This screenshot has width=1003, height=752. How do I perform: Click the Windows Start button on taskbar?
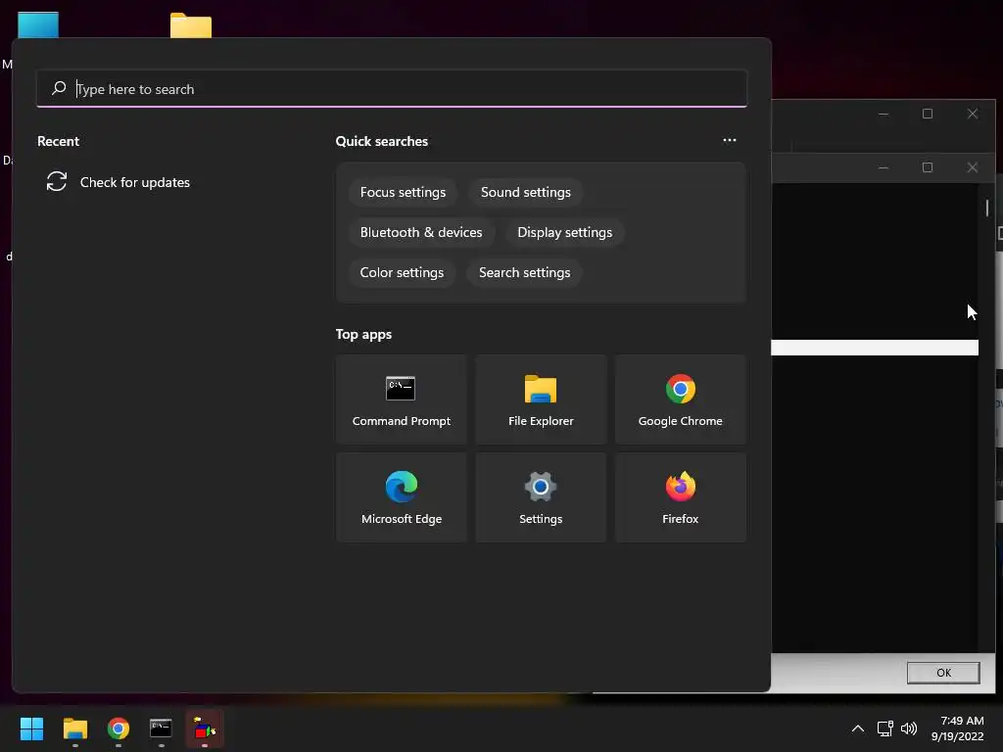32,728
